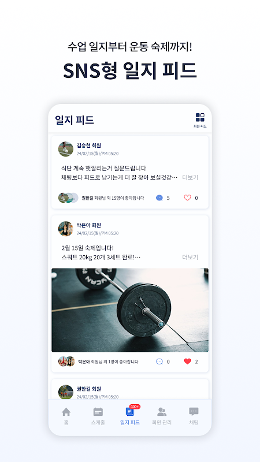The width and height of the screenshot is (260, 462).
Task: Open comments on 김승현's post
Action: (159, 198)
